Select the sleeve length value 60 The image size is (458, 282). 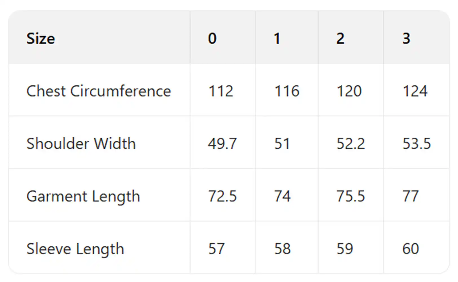(x=411, y=249)
